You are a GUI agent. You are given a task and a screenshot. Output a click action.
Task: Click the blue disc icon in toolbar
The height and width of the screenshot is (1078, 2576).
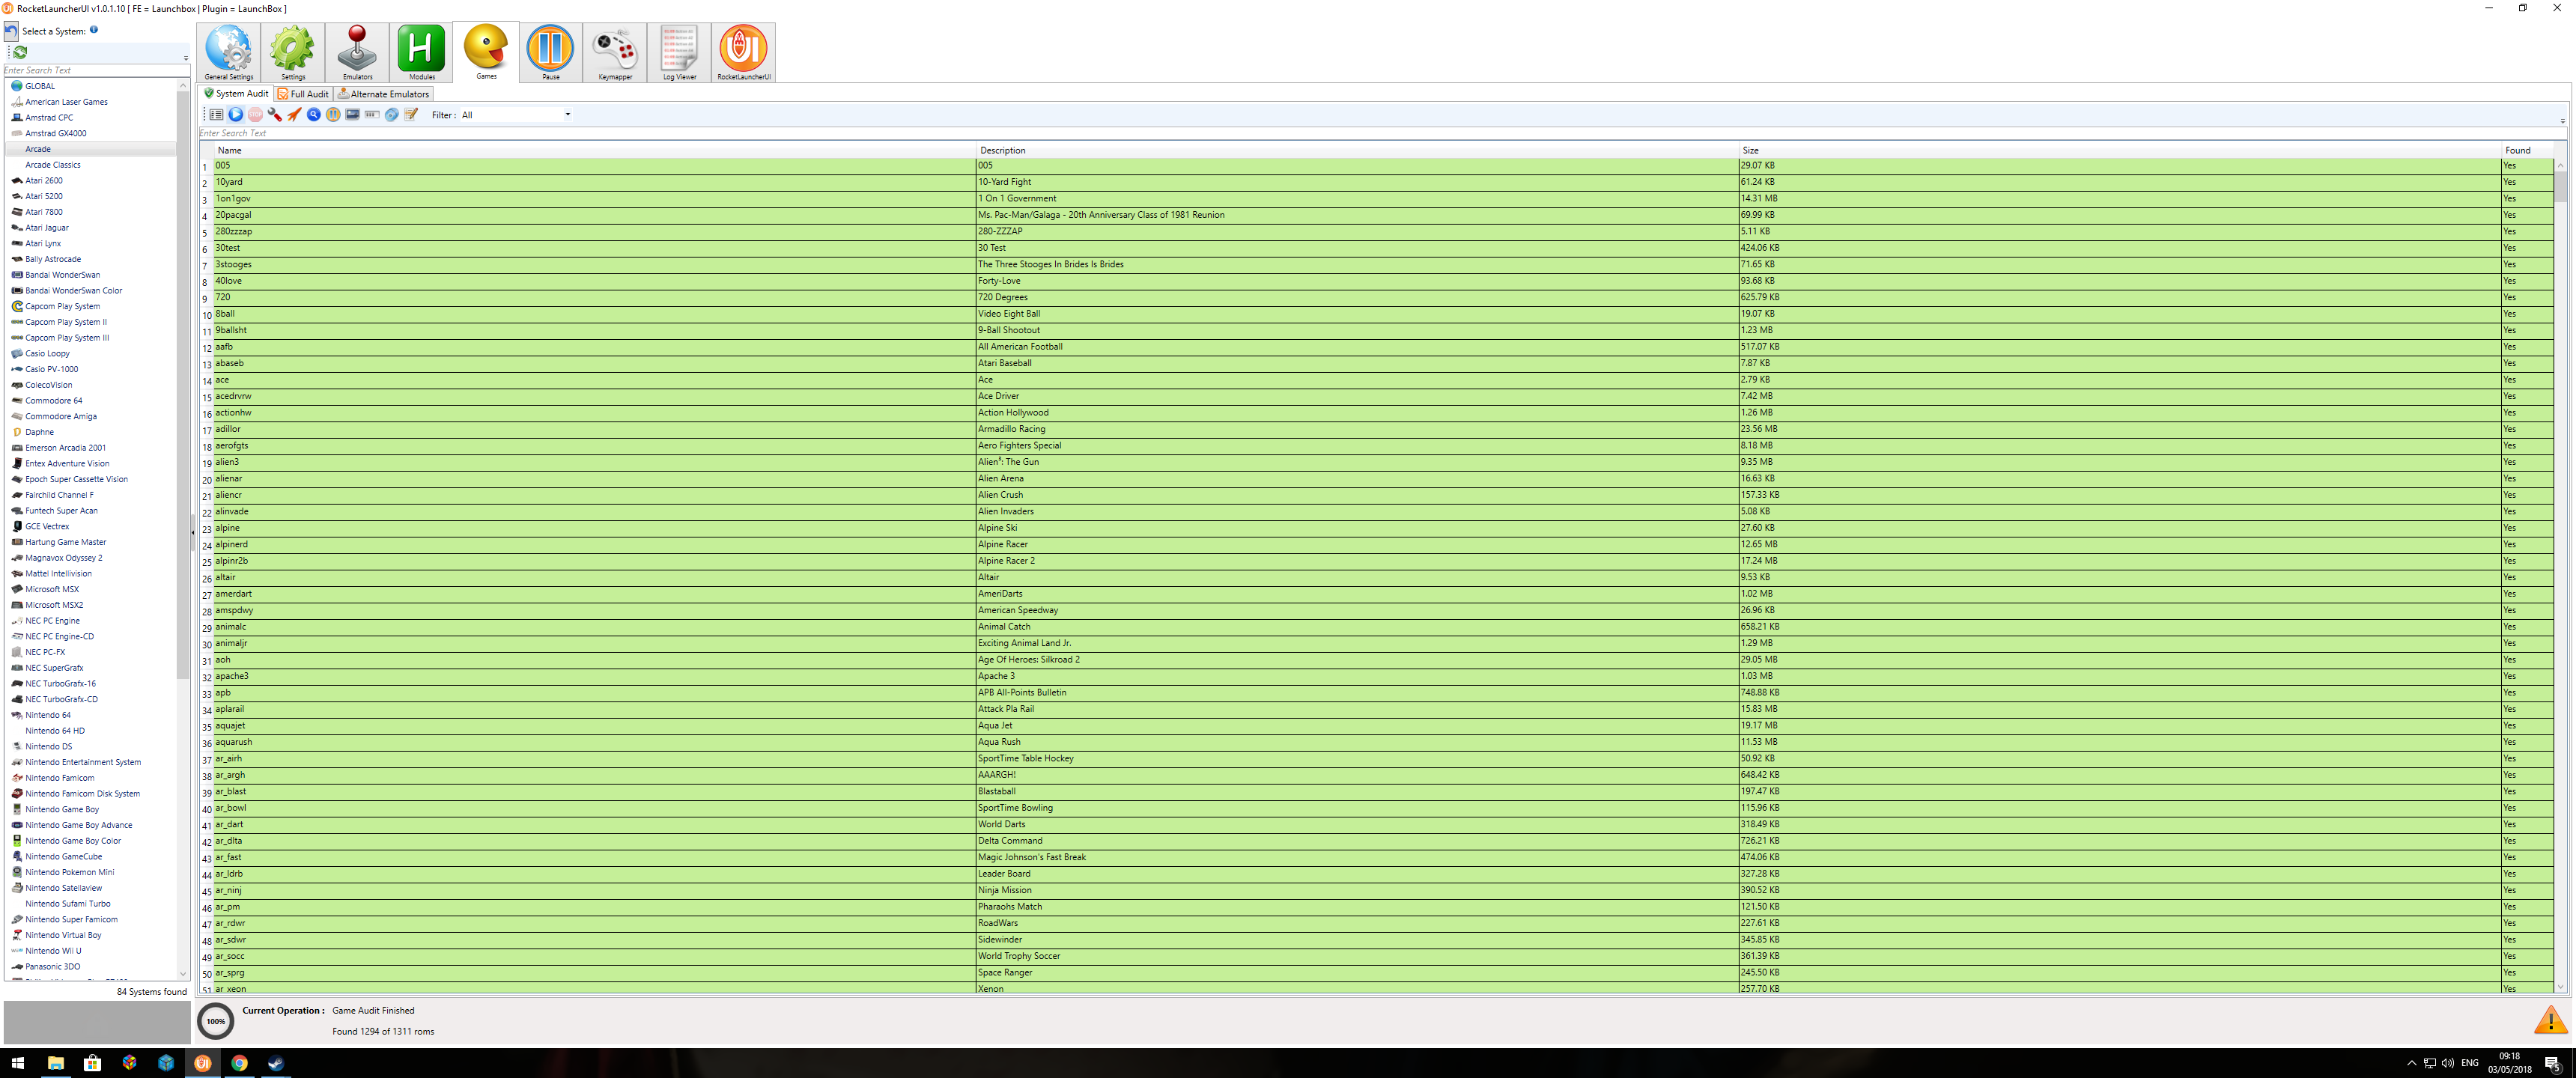click(x=392, y=115)
